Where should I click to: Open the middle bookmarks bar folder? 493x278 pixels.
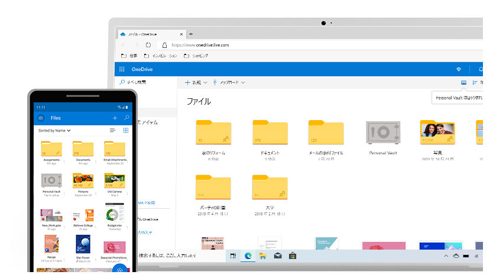pyautogui.click(x=160, y=56)
